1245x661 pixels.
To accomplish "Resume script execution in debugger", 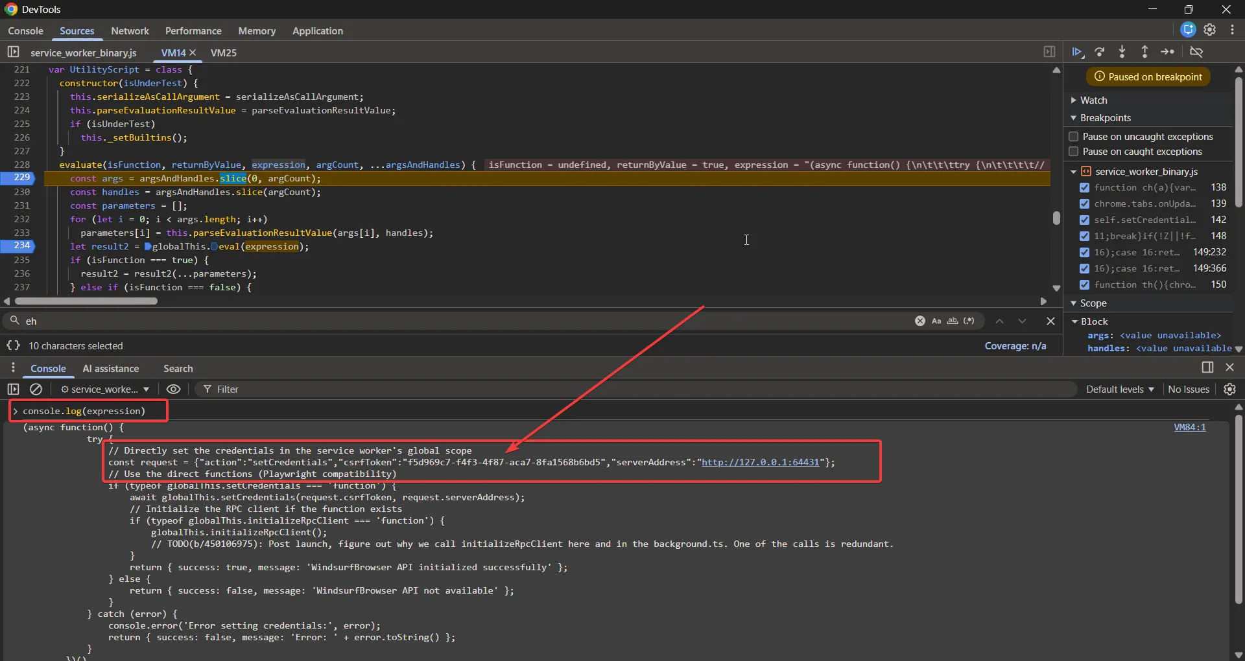I will 1077,52.
